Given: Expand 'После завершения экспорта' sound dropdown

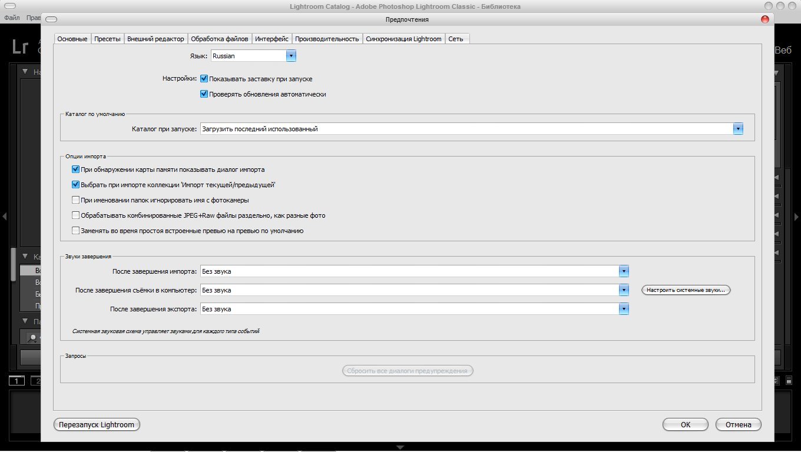Looking at the screenshot, I should (x=624, y=309).
